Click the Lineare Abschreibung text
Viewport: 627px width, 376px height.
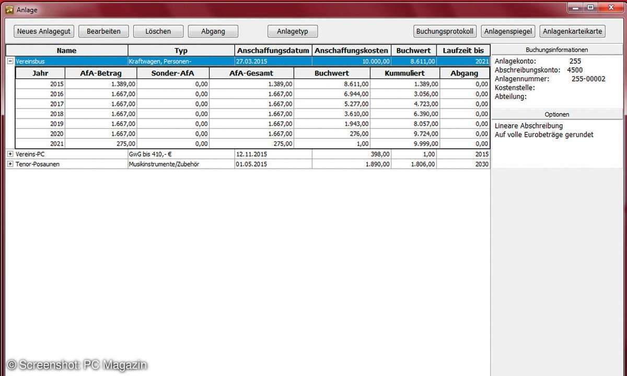point(529,126)
